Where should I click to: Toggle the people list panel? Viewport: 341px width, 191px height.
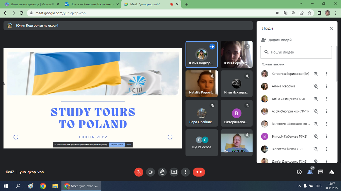[310, 172]
